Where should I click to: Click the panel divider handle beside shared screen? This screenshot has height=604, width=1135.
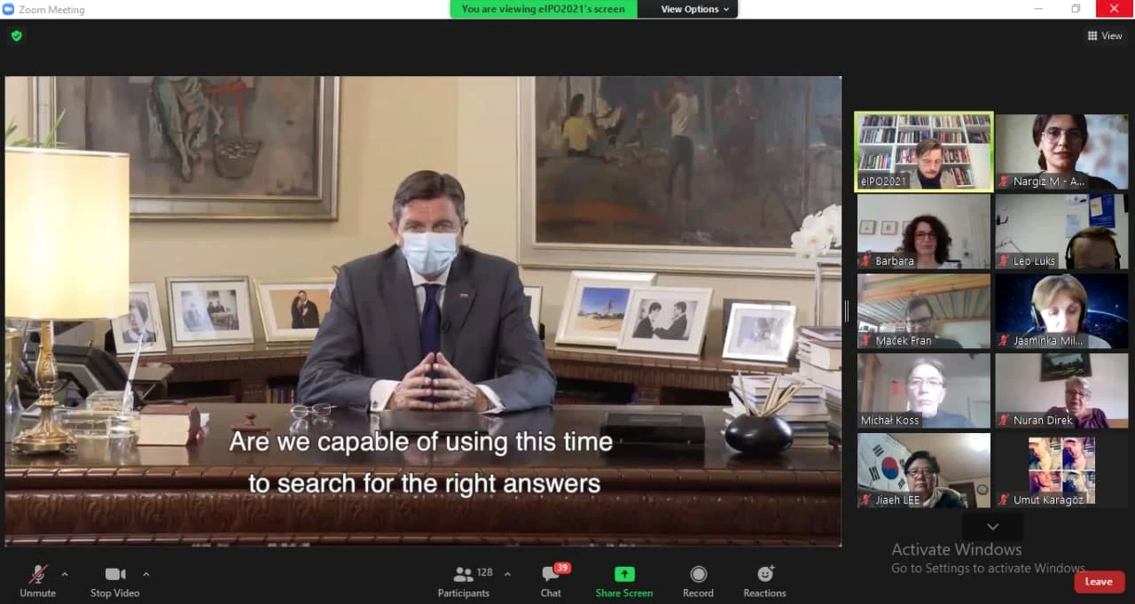(x=847, y=310)
